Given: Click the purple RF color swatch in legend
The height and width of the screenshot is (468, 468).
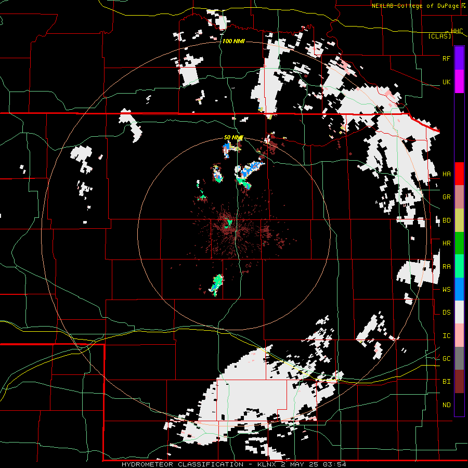Looking at the screenshot, I should [x=459, y=58].
